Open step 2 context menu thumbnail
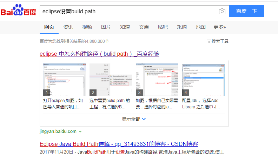This screenshot has height=155, width=278. point(111,80)
